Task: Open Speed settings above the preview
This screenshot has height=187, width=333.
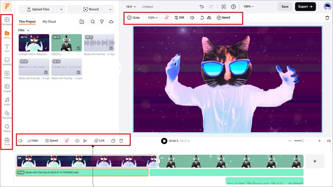Action: (224, 18)
